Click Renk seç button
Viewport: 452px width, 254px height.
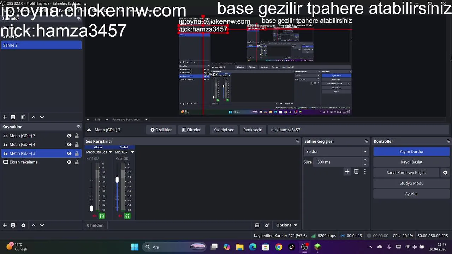pos(253,130)
